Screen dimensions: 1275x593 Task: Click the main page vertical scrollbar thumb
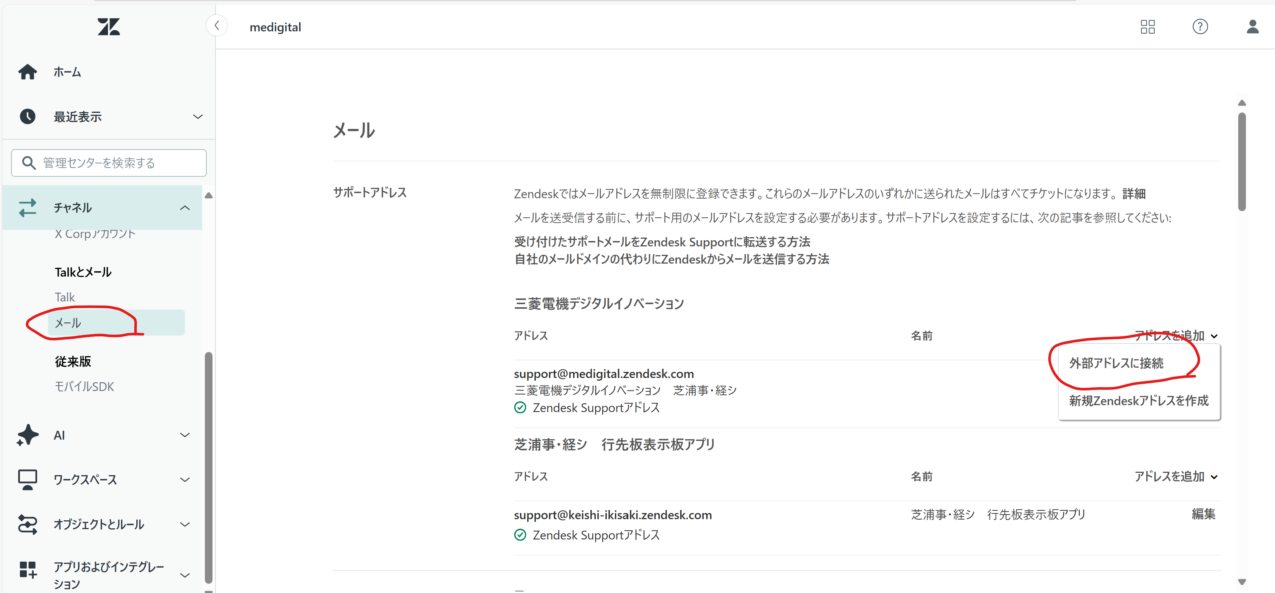(1241, 161)
